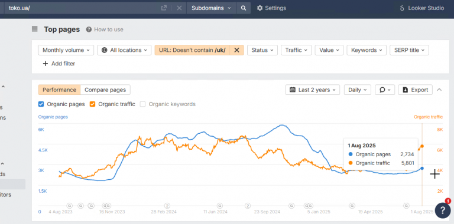Click the Add filter button
This screenshot has height=224, width=454.
point(59,64)
